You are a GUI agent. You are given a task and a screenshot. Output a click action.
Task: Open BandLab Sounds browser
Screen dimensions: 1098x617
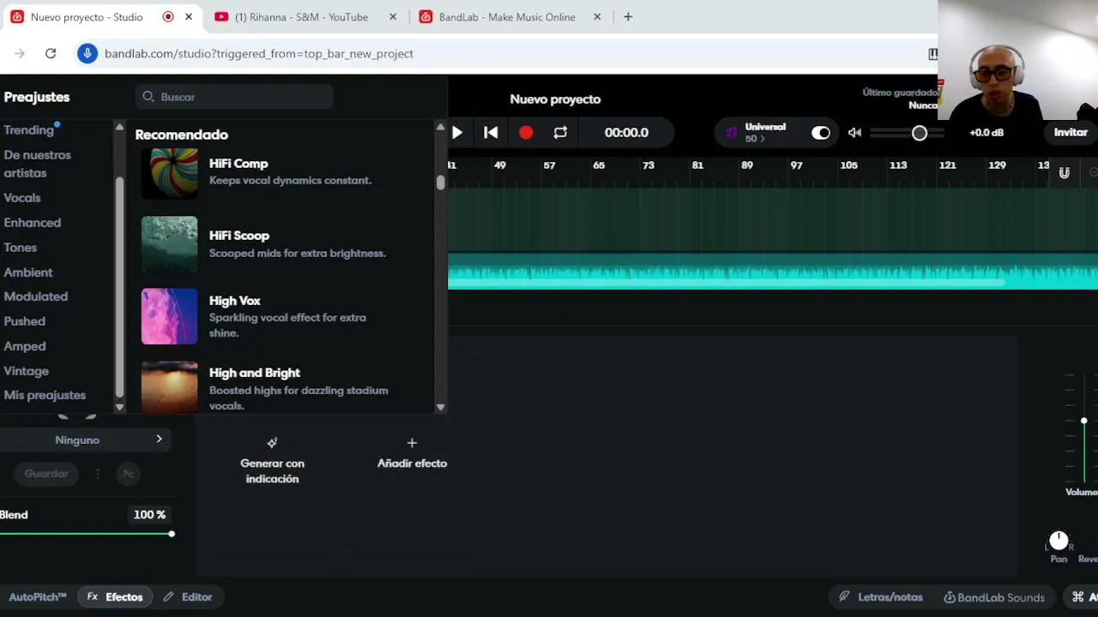[993, 597]
